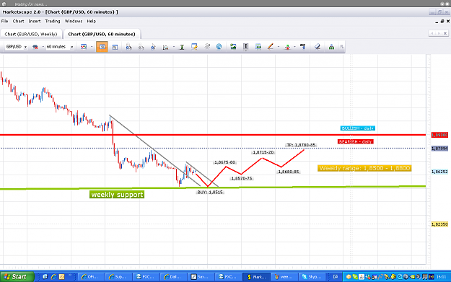Screen dimensions: 451x282
Task: Click the zoom-in magnifier tool icon
Action: coord(128,47)
